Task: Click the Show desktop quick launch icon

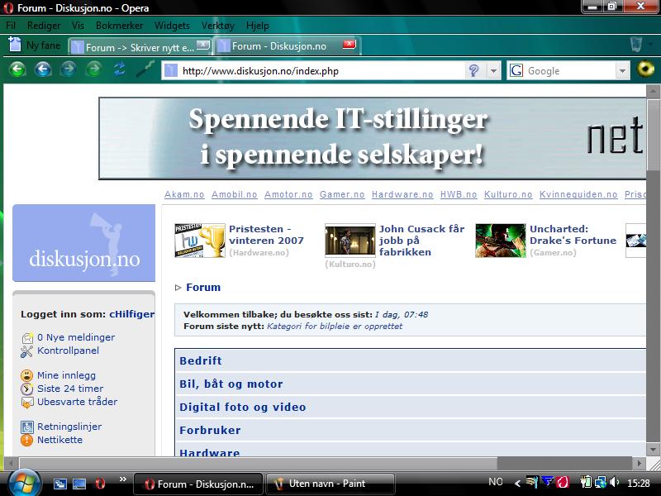Action: click(x=79, y=484)
